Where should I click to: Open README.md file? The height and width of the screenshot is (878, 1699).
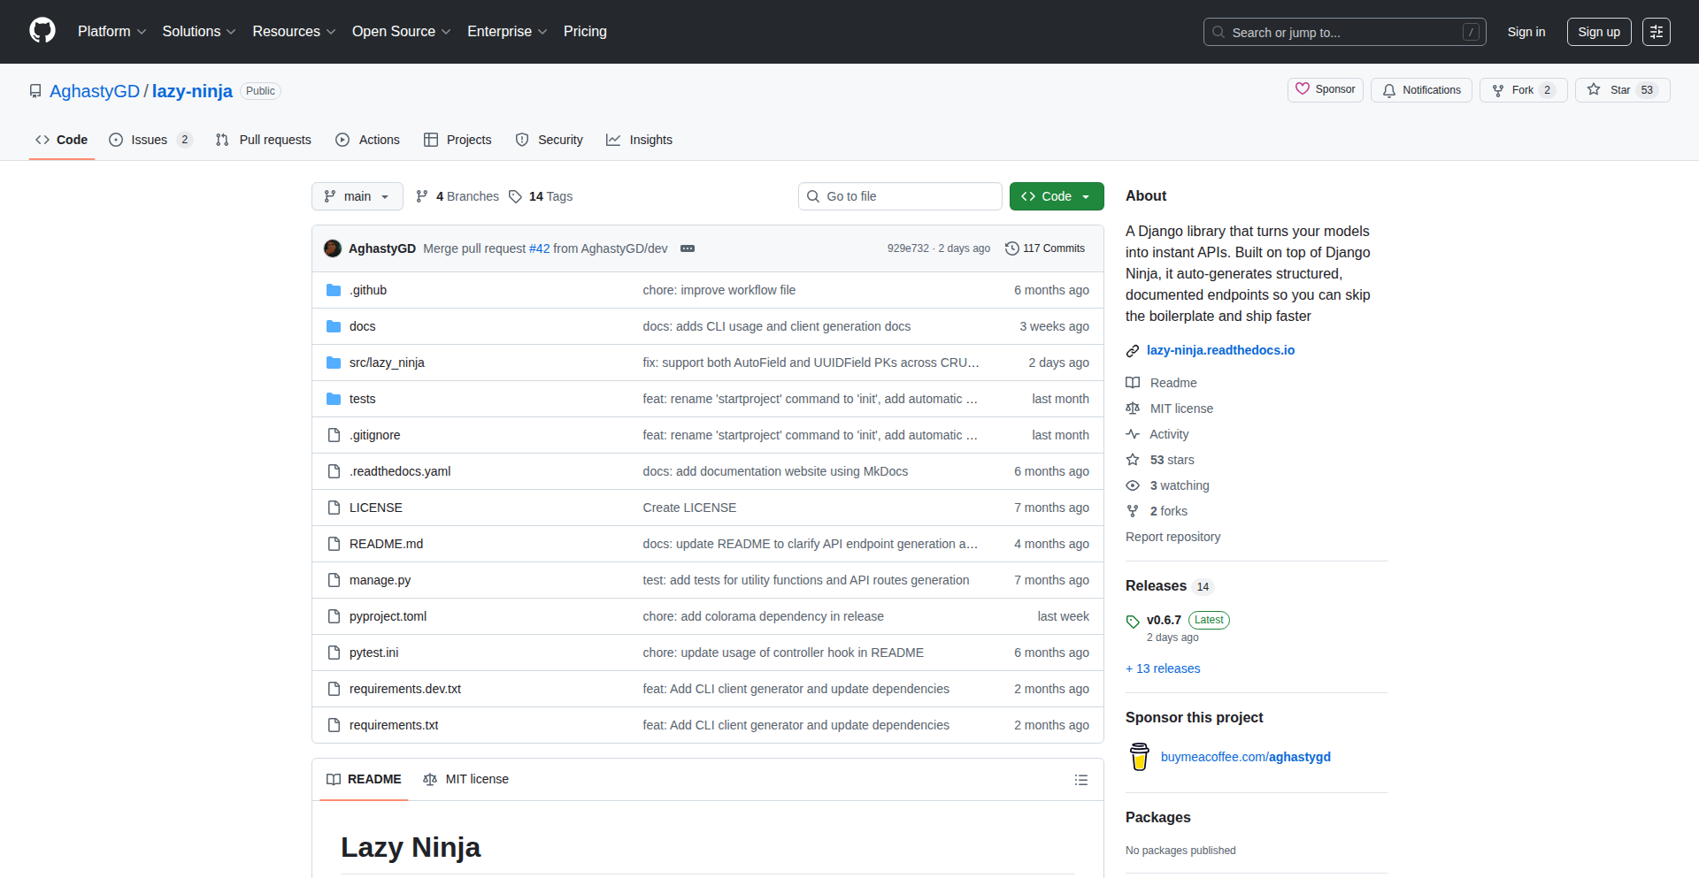(386, 544)
